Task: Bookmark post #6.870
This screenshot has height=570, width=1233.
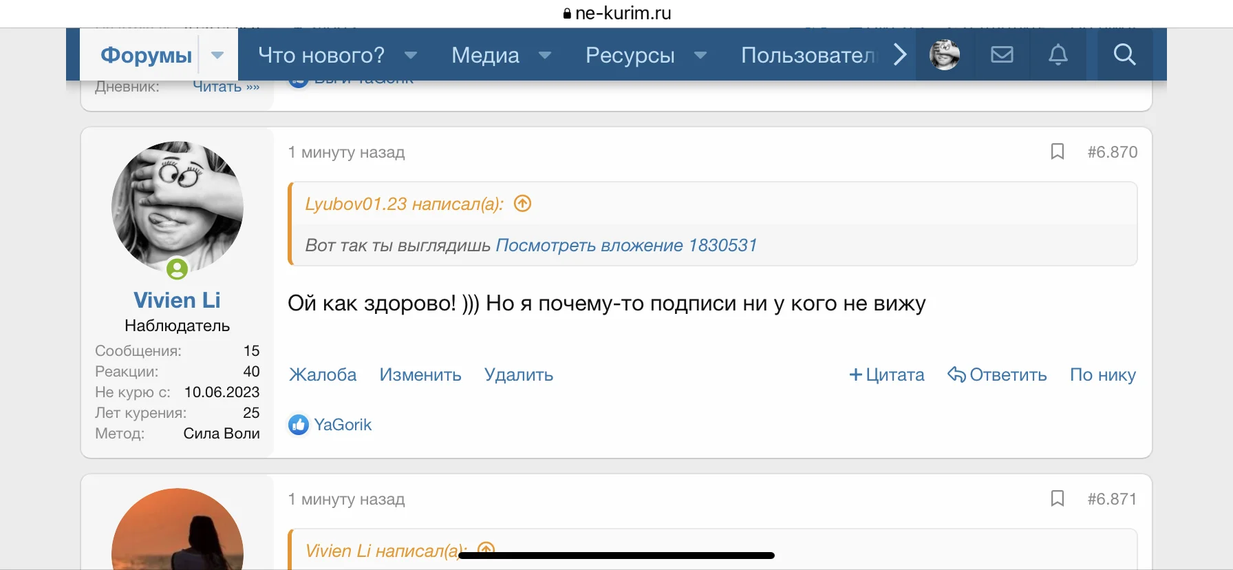Action: pyautogui.click(x=1058, y=151)
